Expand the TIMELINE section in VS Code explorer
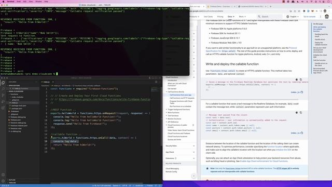This screenshot has height=187, width=332. tap(12, 183)
